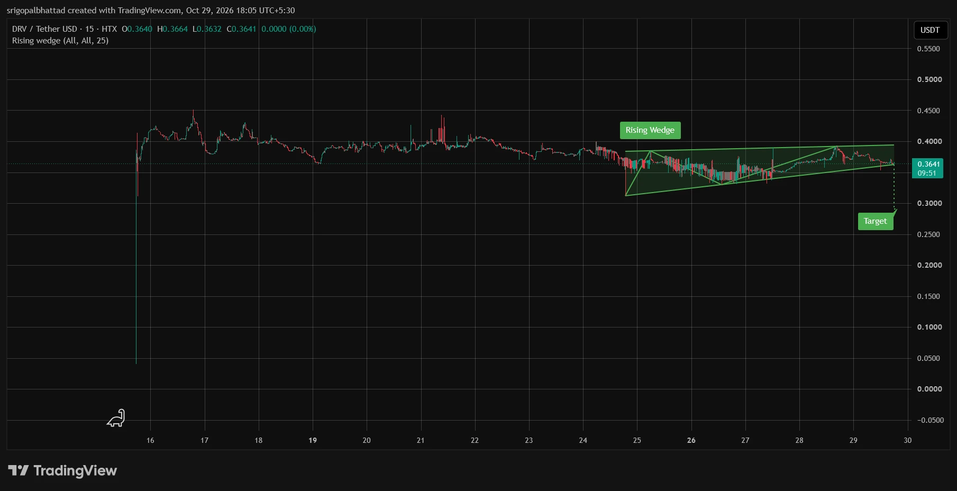Image resolution: width=957 pixels, height=491 pixels.
Task: Click date 21 on the time axis
Action: (x=421, y=440)
